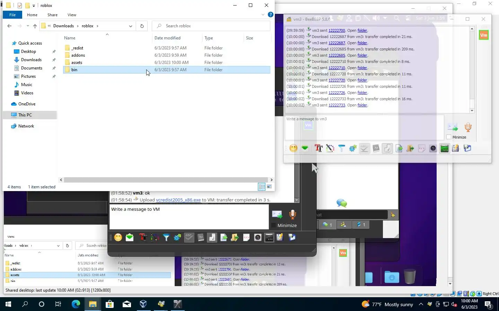
Task: Click Search roblox input field
Action: tap(211, 26)
